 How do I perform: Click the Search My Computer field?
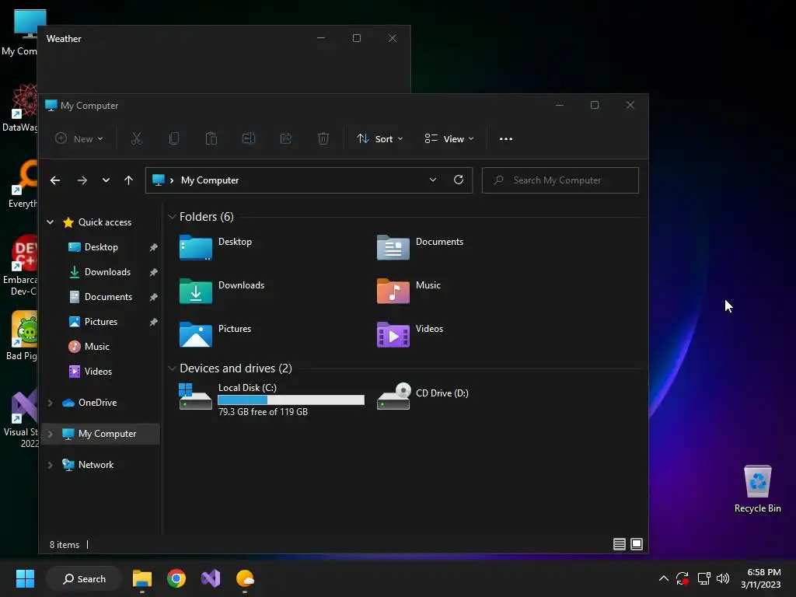[560, 180]
